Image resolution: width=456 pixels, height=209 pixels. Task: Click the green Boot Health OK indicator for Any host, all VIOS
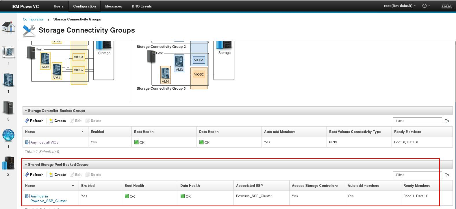(x=136, y=142)
